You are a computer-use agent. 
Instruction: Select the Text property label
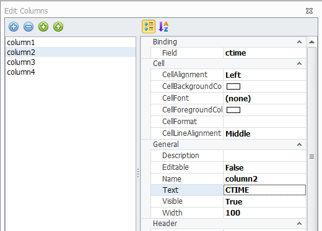pos(170,190)
